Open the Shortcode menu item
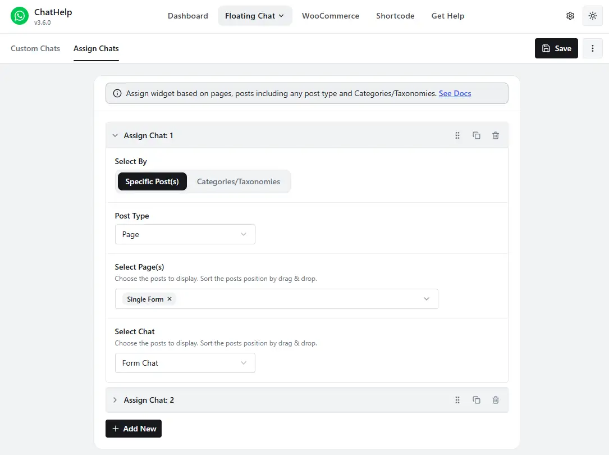The height and width of the screenshot is (455, 609). point(395,16)
